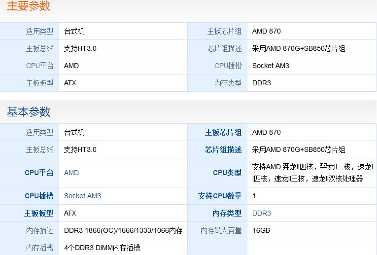Select ATX value in 主要参数
This screenshot has height=255, width=377.
click(70, 83)
